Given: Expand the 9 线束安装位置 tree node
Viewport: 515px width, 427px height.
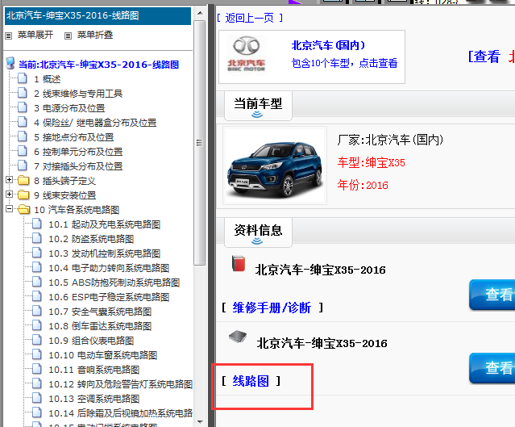Looking at the screenshot, I should pos(9,195).
